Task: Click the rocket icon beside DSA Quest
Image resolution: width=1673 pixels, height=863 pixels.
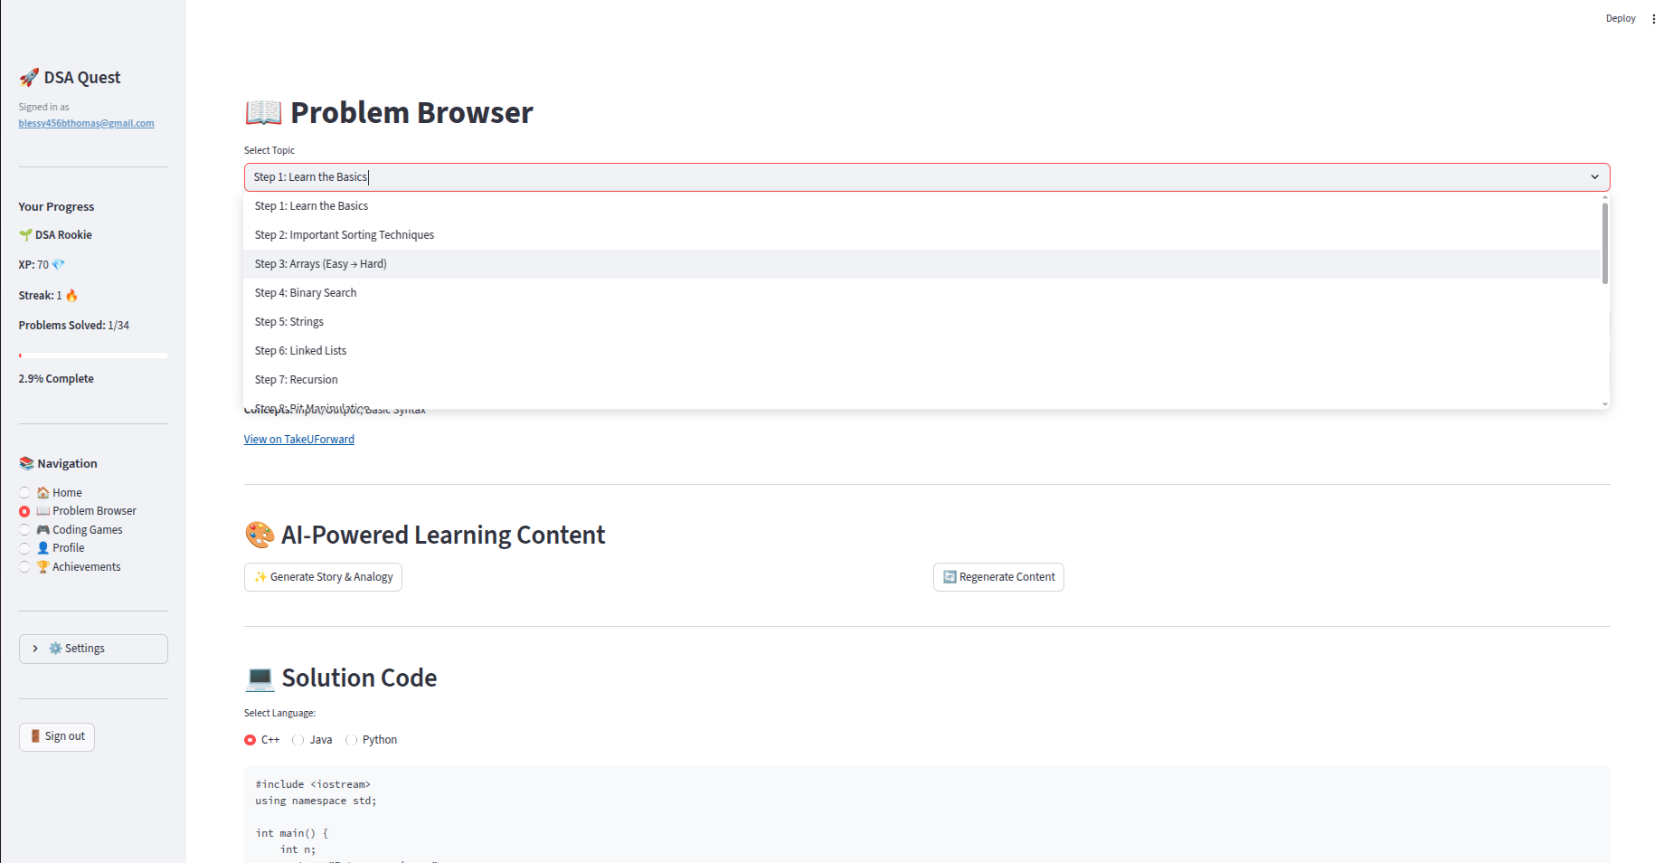Action: pyautogui.click(x=29, y=78)
